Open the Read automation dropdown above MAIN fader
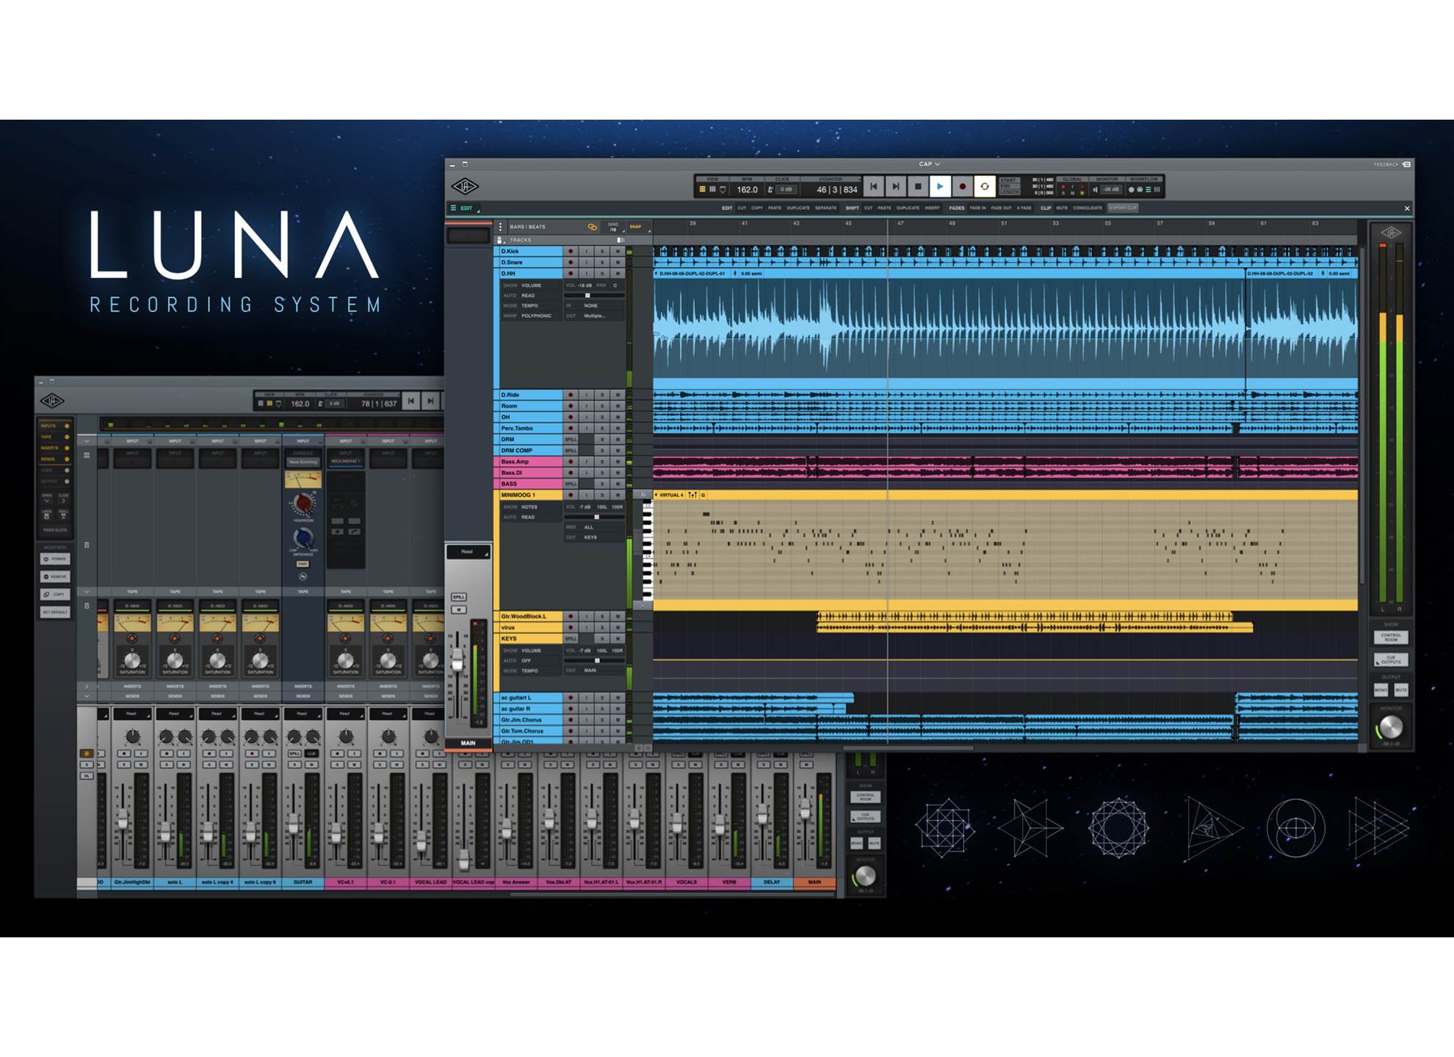Viewport: 1454px width, 1057px height. coord(468,552)
